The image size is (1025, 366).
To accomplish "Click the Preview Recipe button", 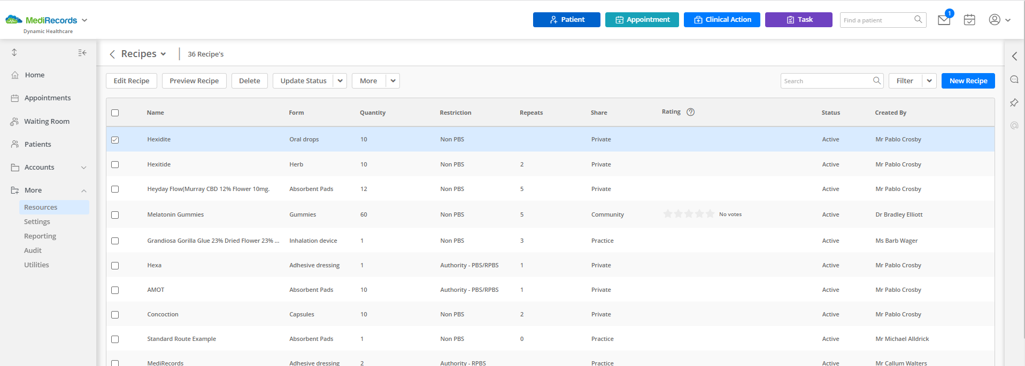I will pos(194,81).
